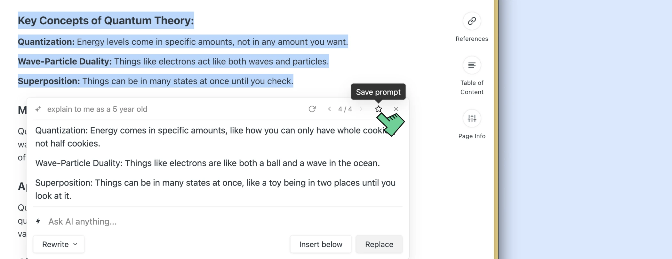The image size is (672, 259).
Task: Click the Key Concepts of Quantum Theory heading
Action: (x=106, y=20)
